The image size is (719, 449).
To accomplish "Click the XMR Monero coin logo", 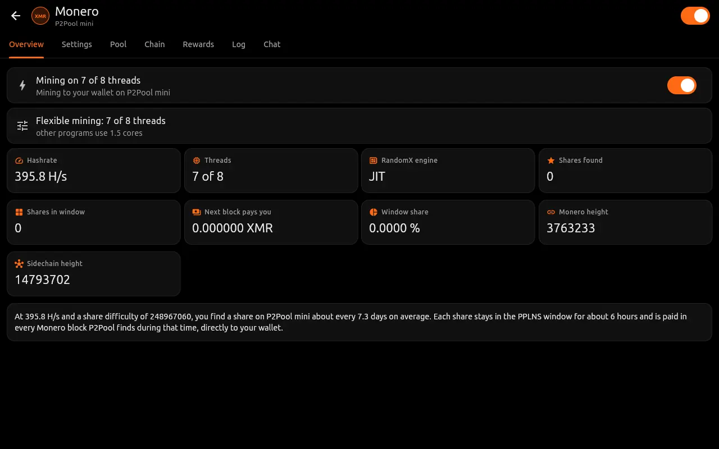I will (x=40, y=16).
